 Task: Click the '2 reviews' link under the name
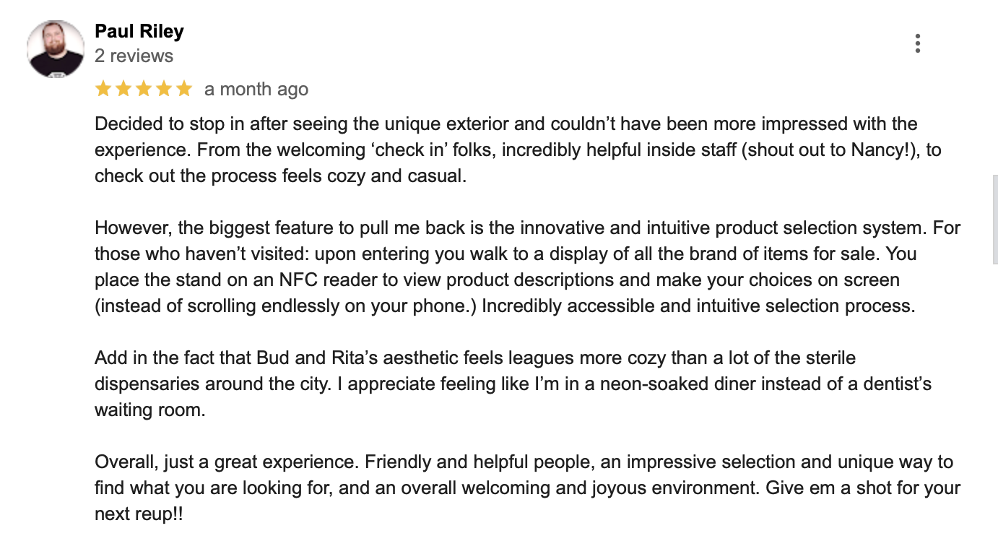[134, 55]
